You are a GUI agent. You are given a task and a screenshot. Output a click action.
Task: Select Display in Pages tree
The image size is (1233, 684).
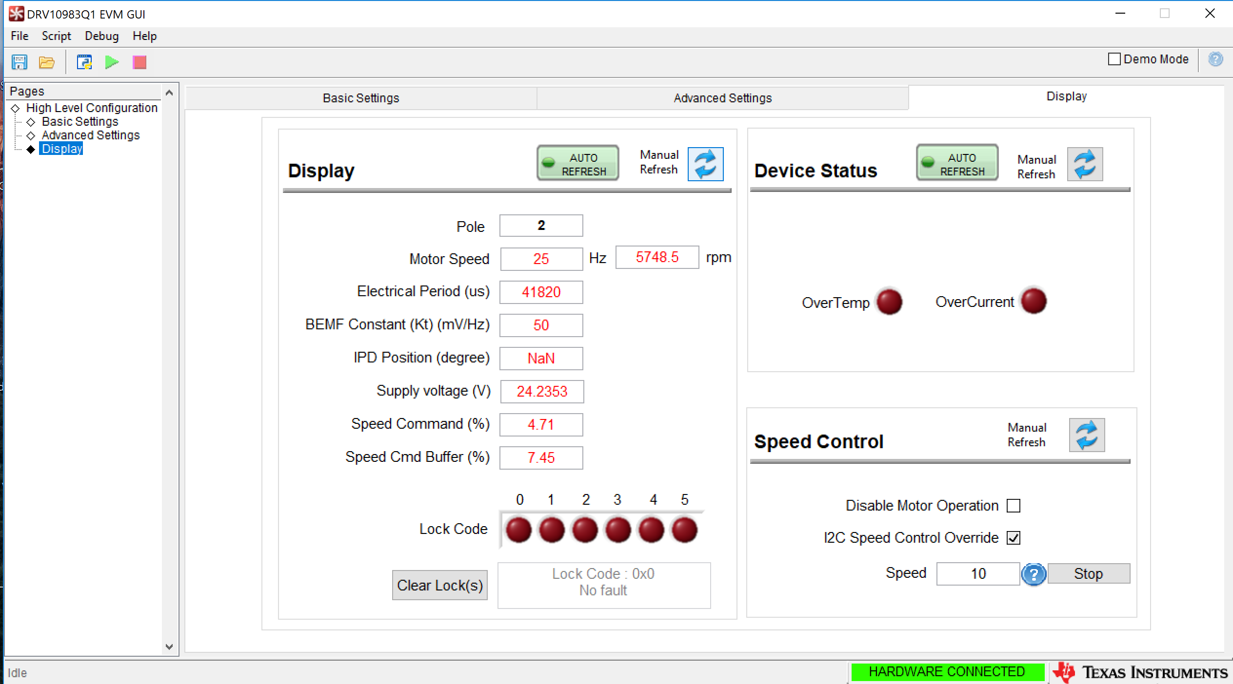(x=61, y=149)
